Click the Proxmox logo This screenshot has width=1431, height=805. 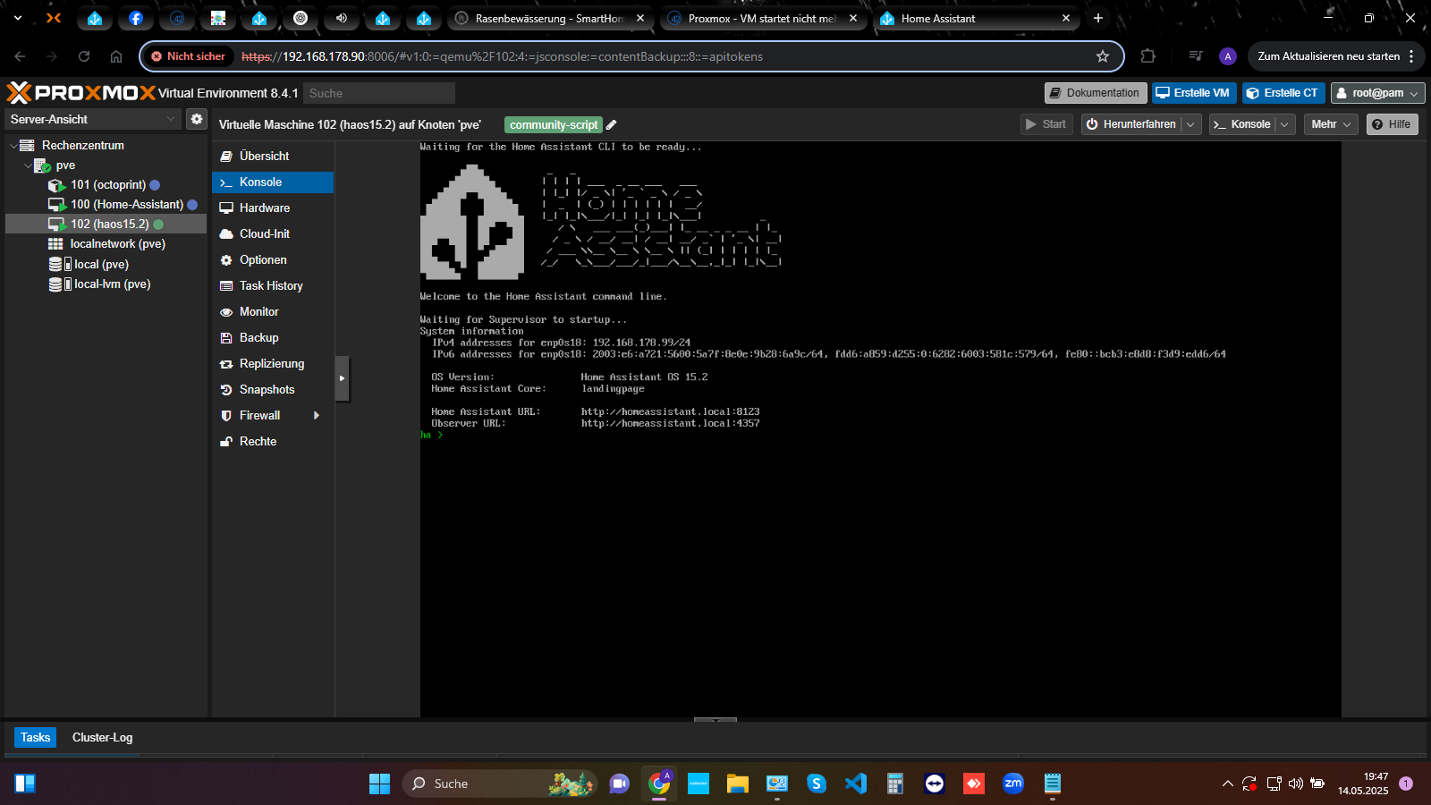click(81, 92)
